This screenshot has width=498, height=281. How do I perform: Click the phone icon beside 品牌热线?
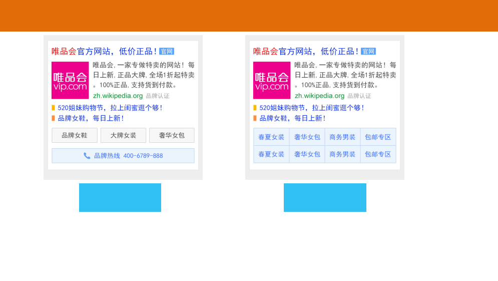coord(87,156)
